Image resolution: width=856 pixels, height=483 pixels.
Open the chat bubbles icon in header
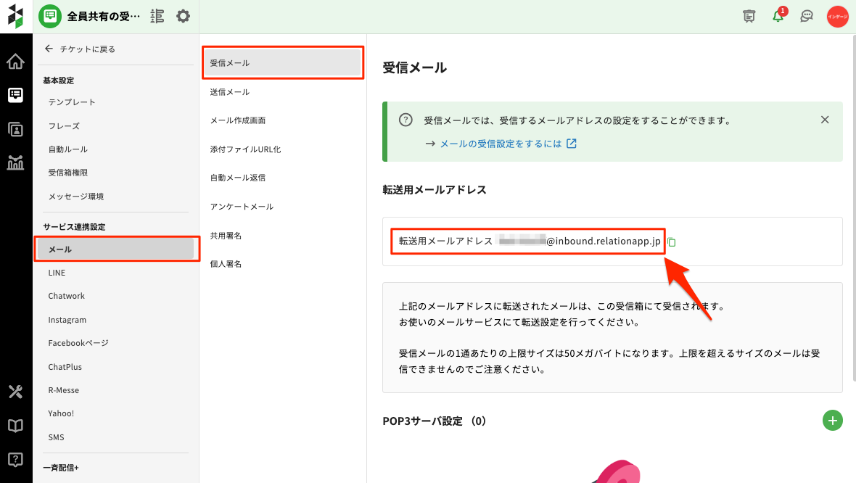(806, 16)
